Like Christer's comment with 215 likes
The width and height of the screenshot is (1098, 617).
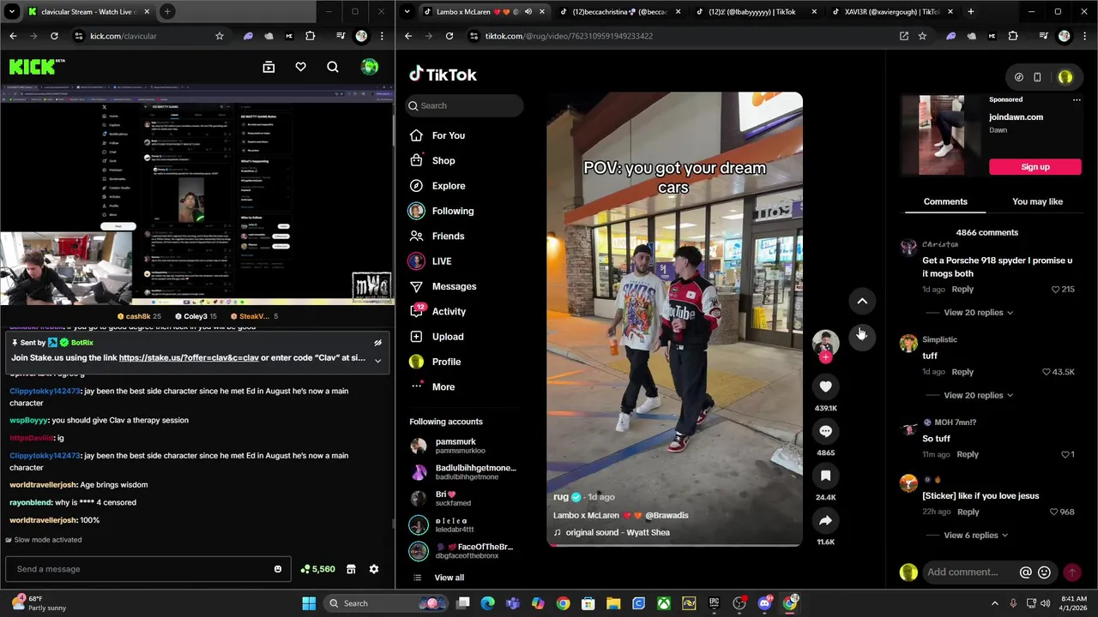[1056, 290]
